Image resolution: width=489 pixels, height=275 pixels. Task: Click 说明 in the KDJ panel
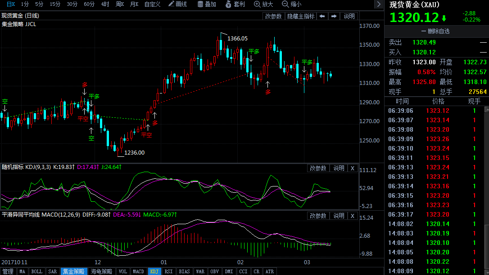tap(339, 168)
